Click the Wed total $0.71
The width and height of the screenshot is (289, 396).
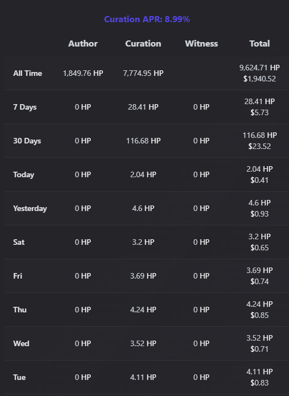click(x=260, y=349)
